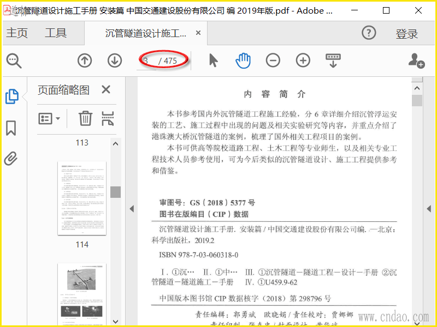Zoom out with the minus icon
Screen dimensions: 437x327
click(273, 60)
